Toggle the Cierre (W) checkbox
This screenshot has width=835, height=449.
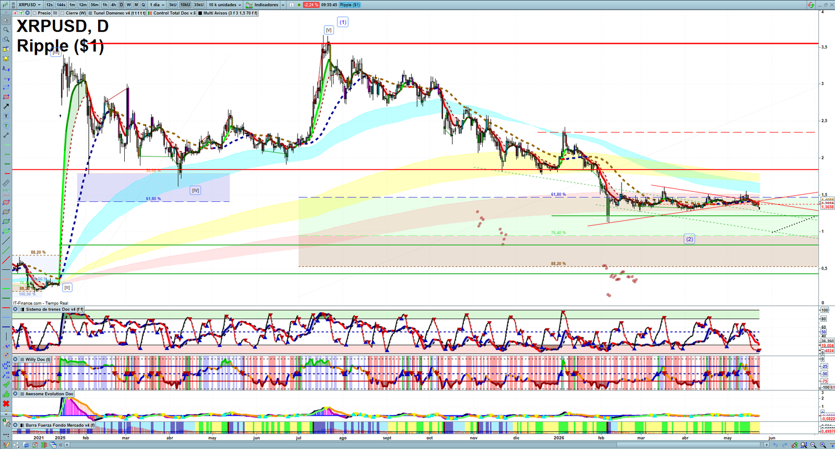coord(62,13)
